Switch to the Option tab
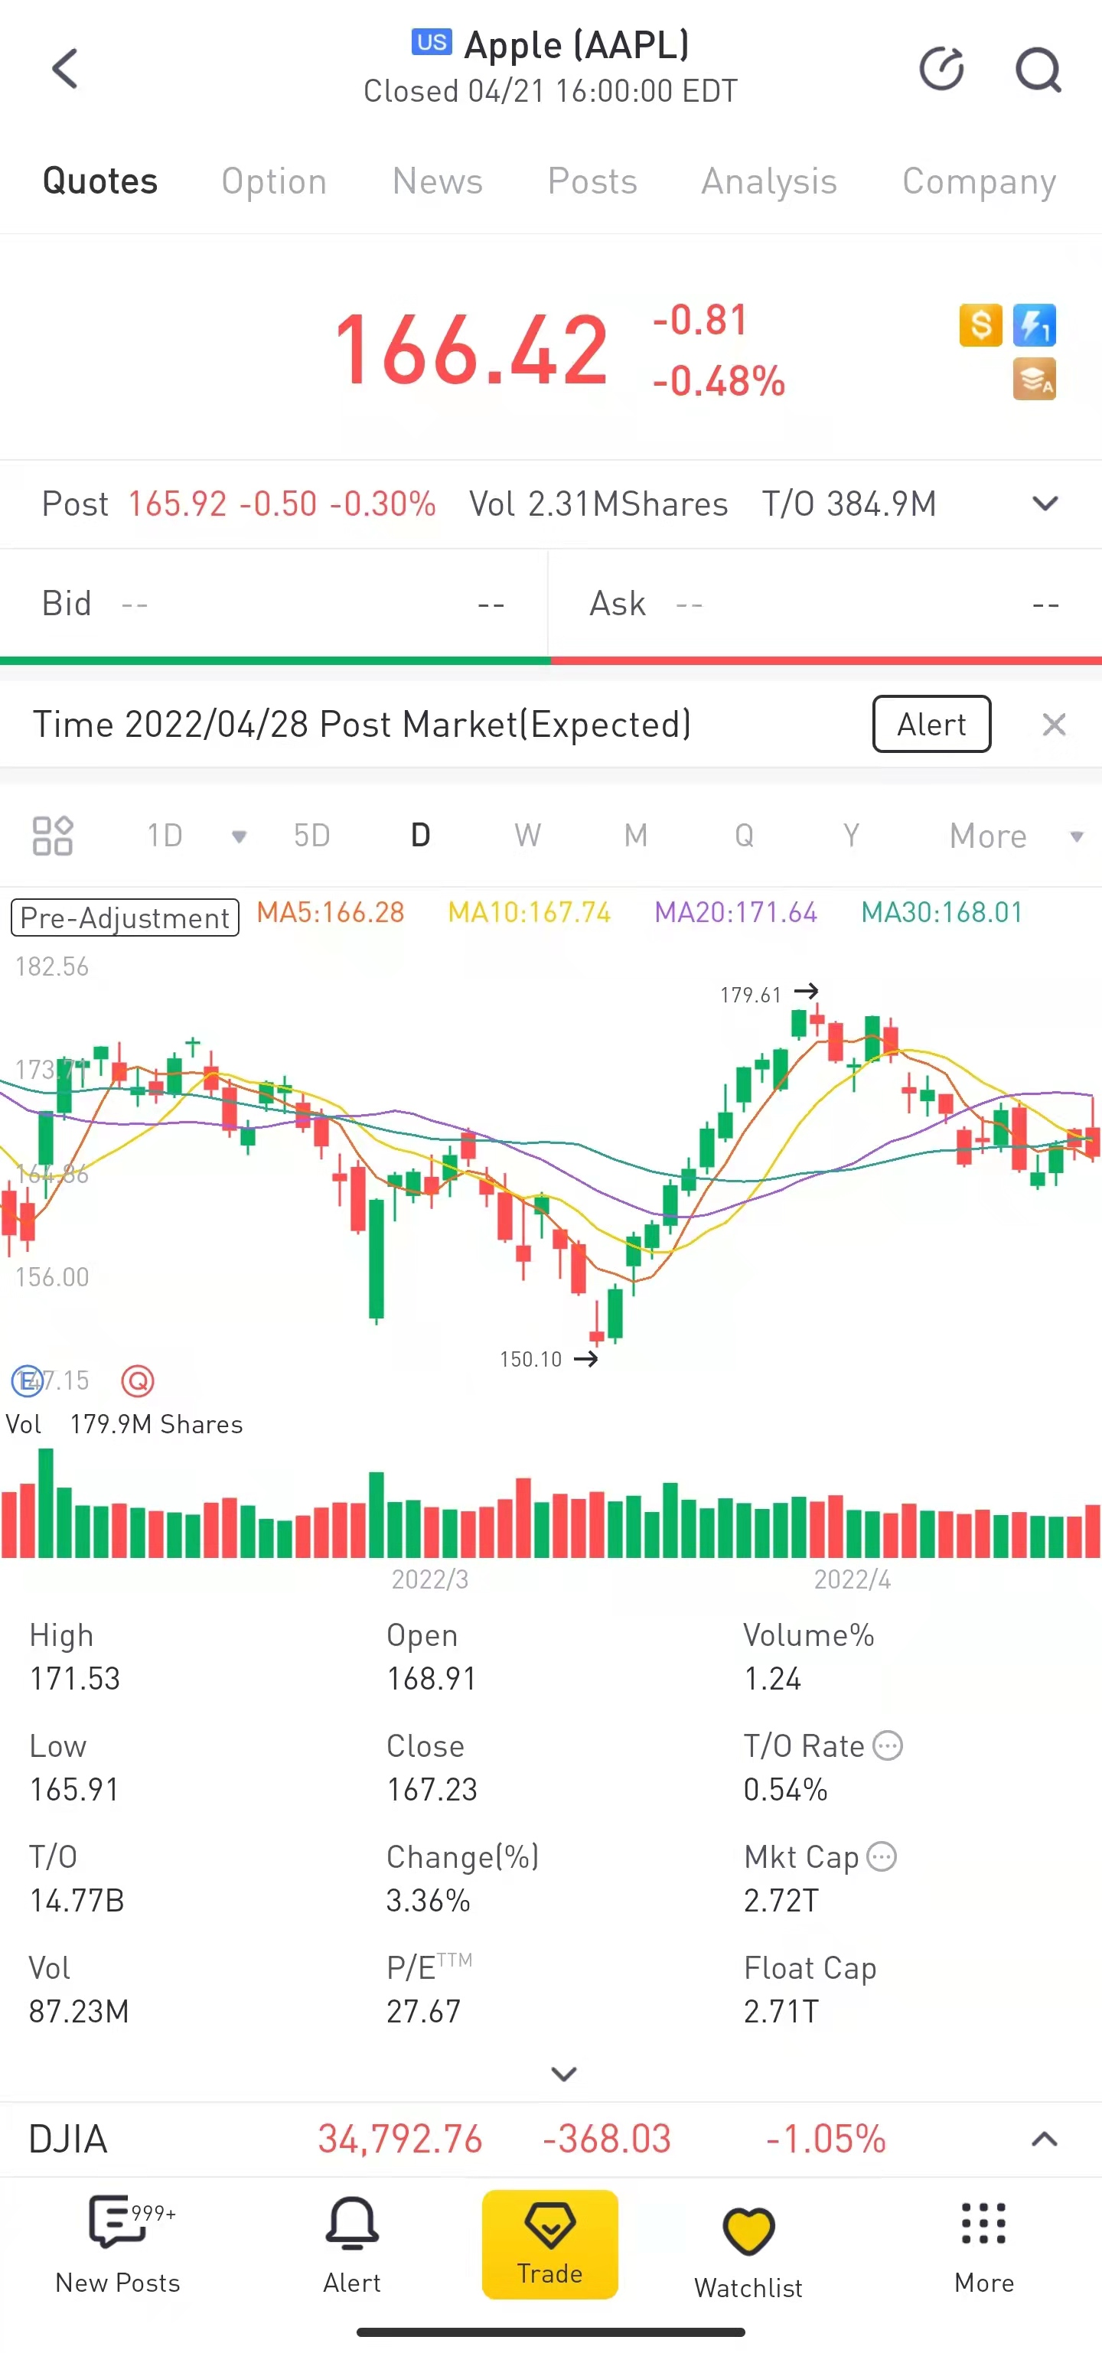 click(x=274, y=181)
